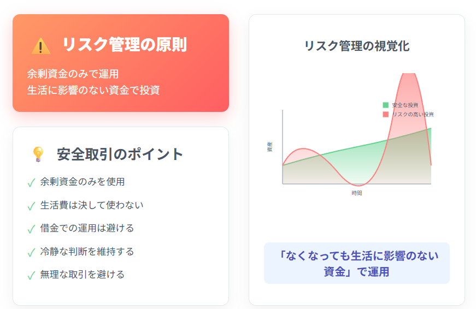Click the checkmark beside 生活費は決して使わない
Image resolution: width=476 pixels, height=309 pixels.
click(x=31, y=206)
